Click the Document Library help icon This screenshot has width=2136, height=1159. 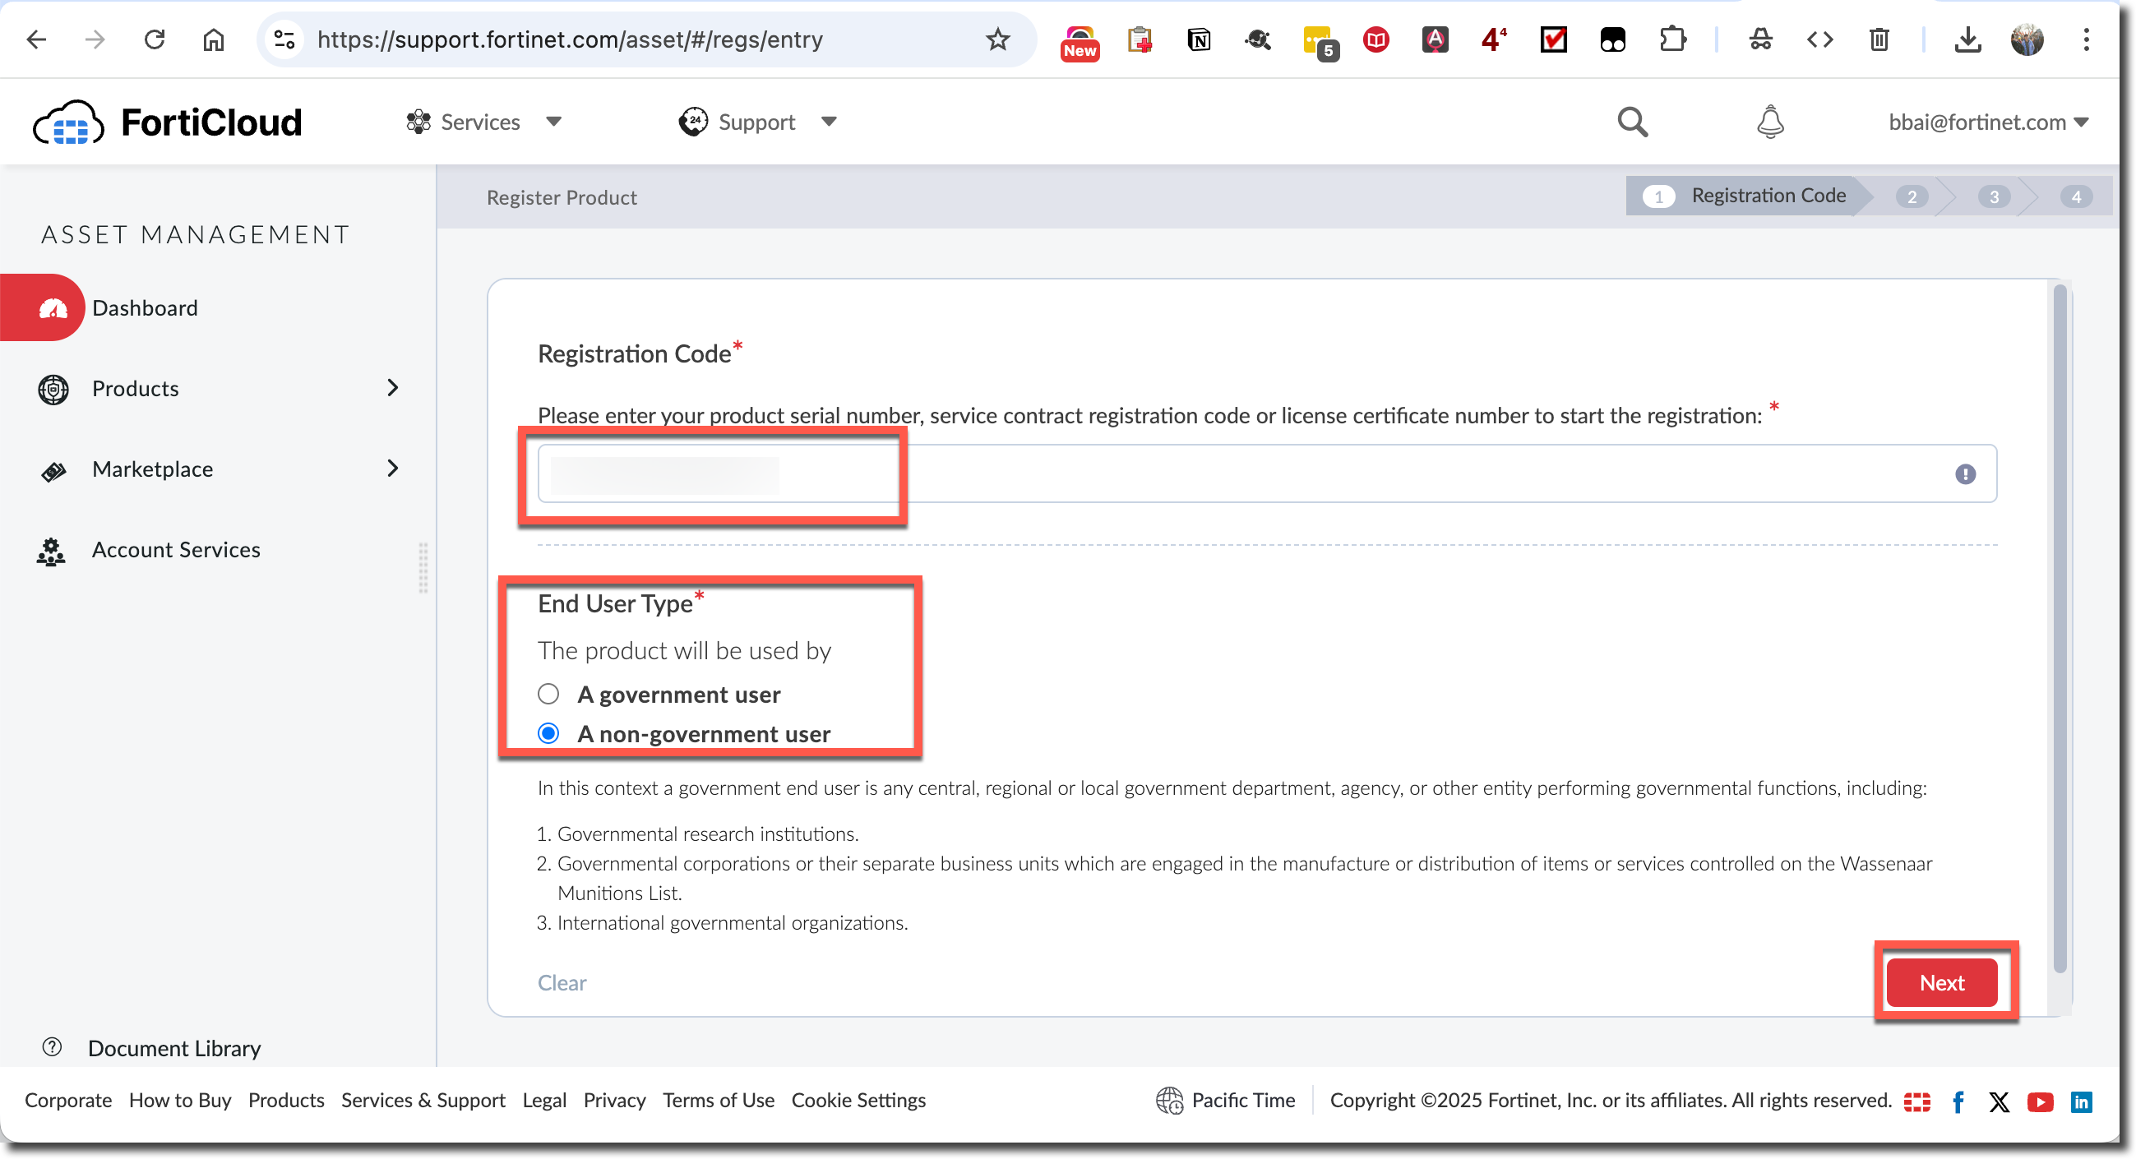coord(53,1047)
